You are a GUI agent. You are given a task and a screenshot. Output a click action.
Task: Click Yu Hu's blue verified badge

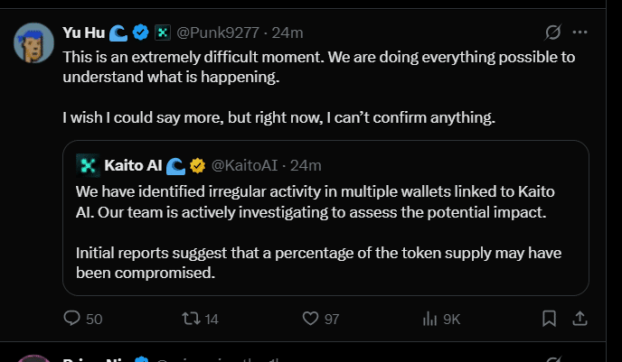[x=141, y=33]
